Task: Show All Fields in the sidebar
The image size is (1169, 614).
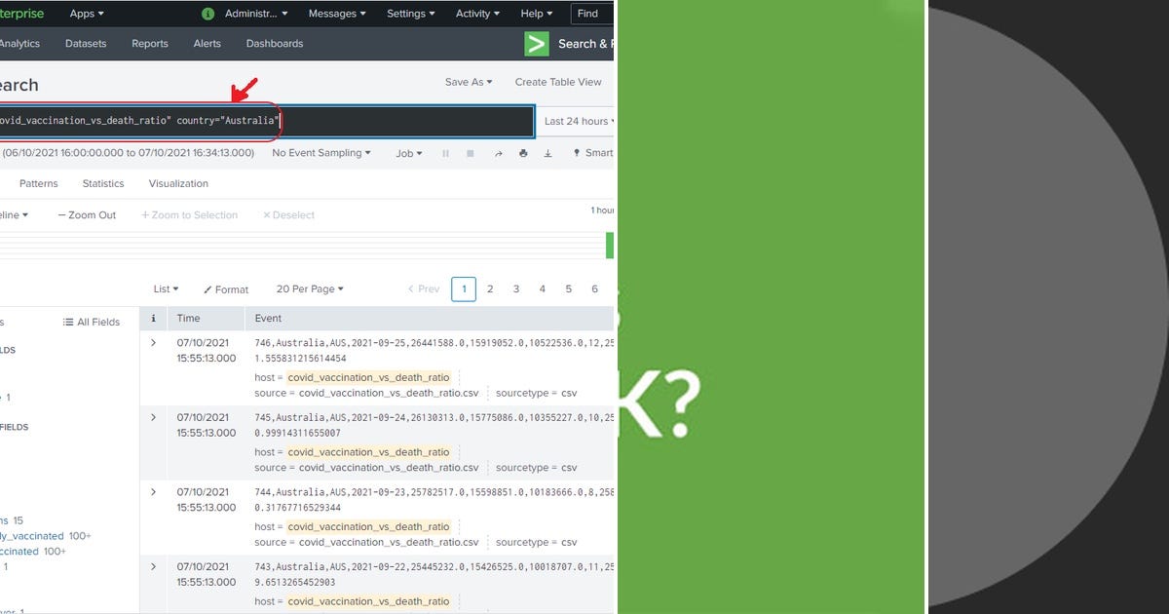Action: tap(93, 322)
